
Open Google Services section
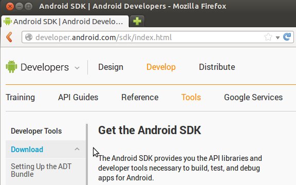tap(253, 98)
